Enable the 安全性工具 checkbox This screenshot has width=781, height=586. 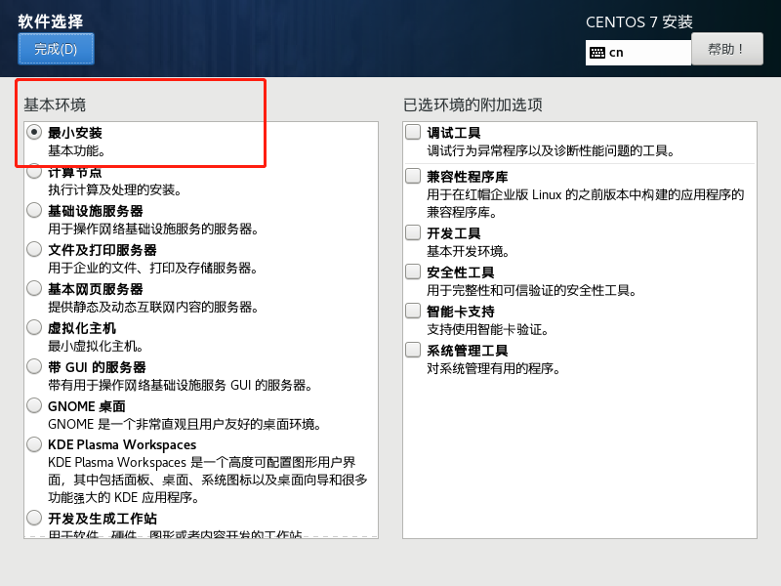coord(413,272)
